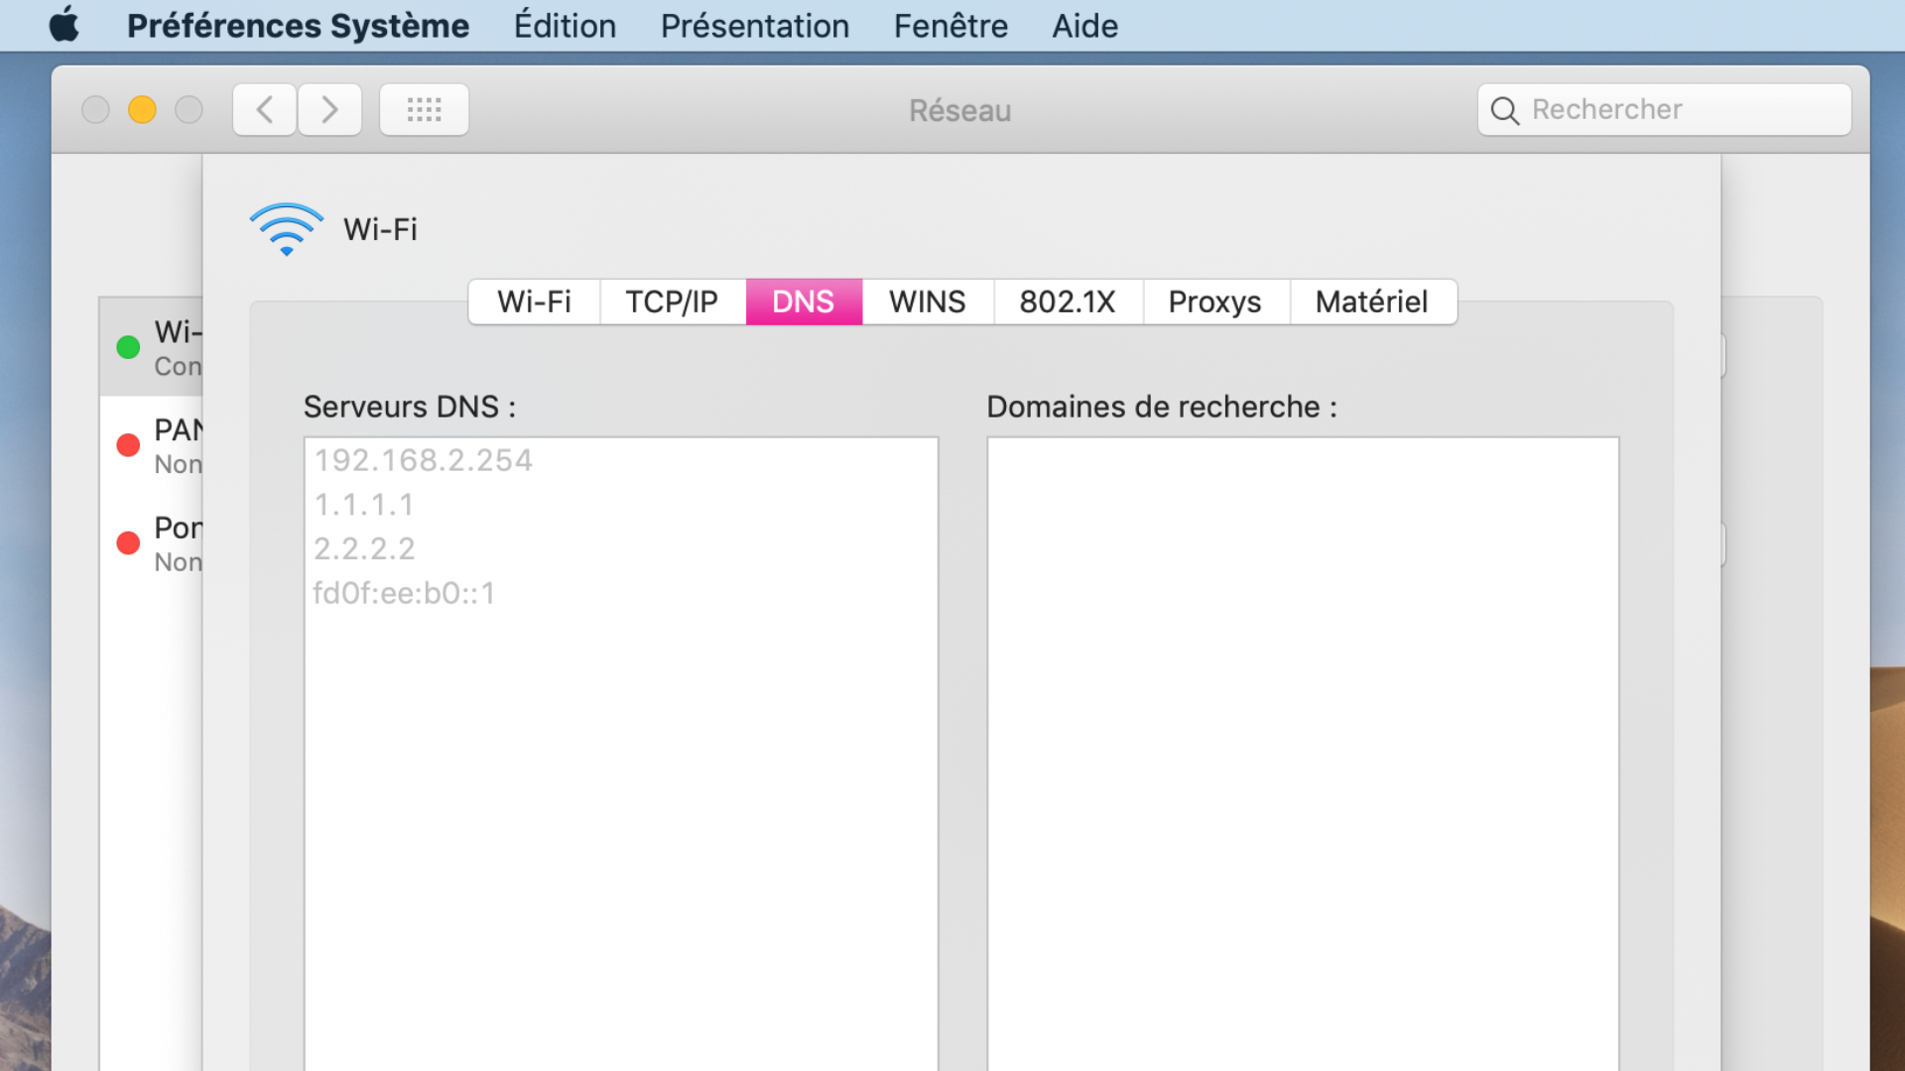Screen dimensions: 1905x1071
Task: Select the third service with red status
Action: pyautogui.click(x=152, y=543)
